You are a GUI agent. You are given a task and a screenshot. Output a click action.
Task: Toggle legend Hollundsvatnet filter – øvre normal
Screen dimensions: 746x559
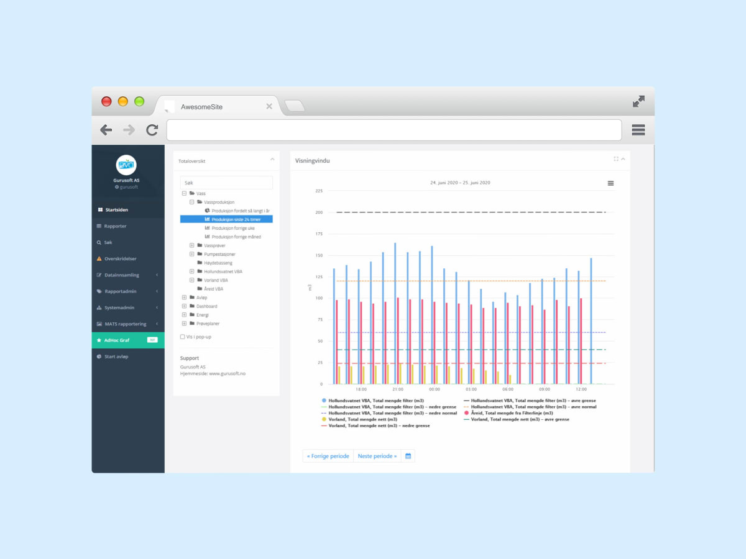pyautogui.click(x=530, y=407)
